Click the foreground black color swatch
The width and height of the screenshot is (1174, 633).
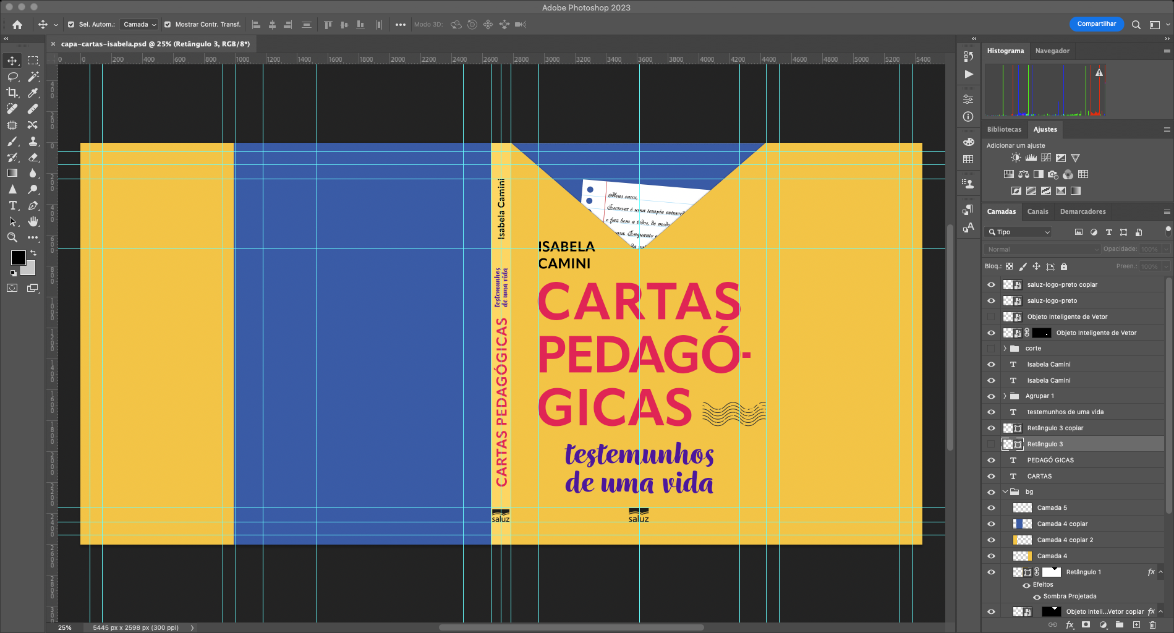pos(18,257)
